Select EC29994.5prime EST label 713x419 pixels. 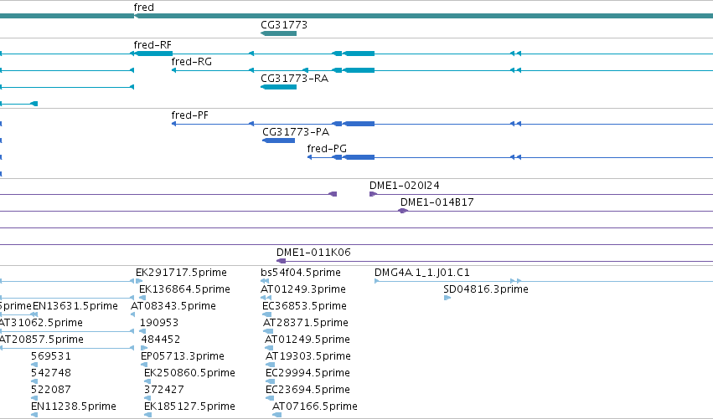pos(307,373)
